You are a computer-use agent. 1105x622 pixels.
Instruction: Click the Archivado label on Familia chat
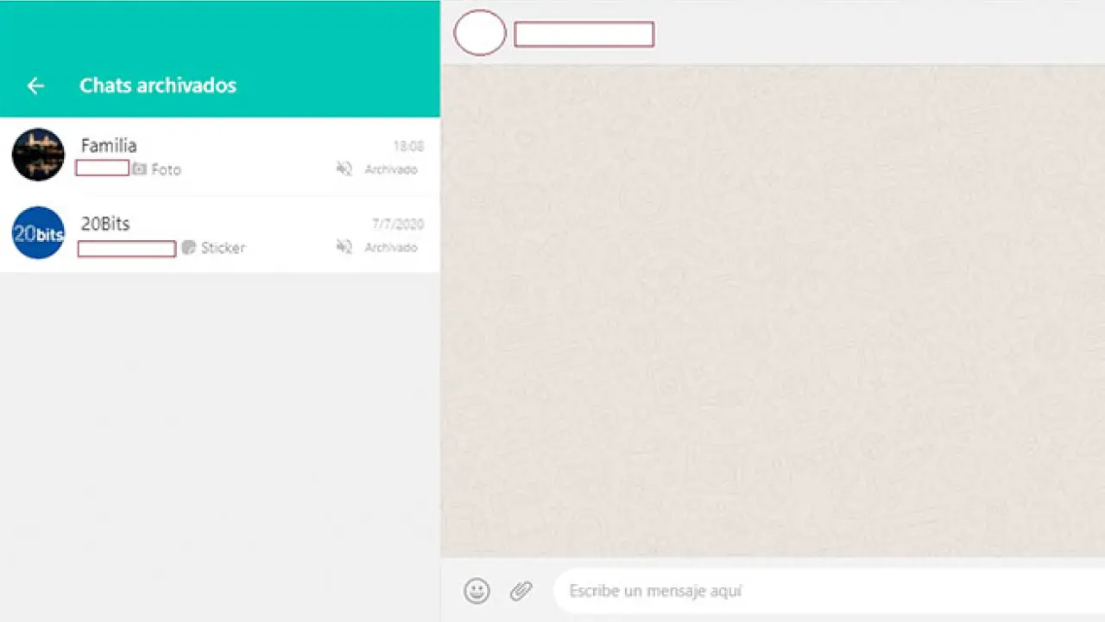[x=391, y=169]
